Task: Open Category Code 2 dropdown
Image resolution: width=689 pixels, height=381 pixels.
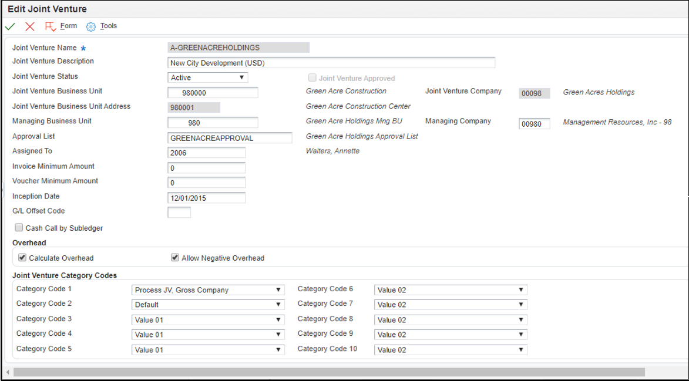Action: pyautogui.click(x=209, y=305)
